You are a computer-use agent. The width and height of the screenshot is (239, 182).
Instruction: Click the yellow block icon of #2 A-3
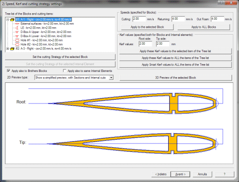12,49
